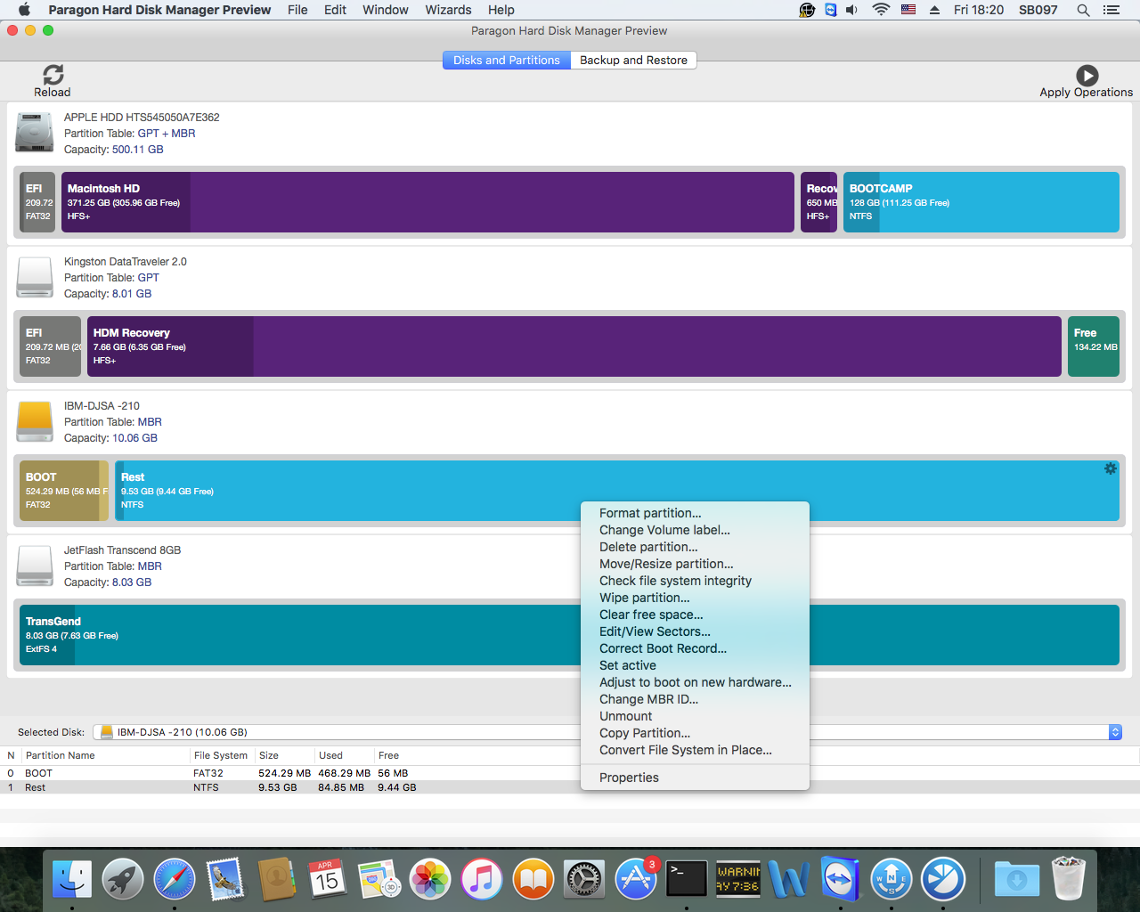The height and width of the screenshot is (912, 1140).
Task: Choose Correct Boot Record... option
Action: [695, 648]
